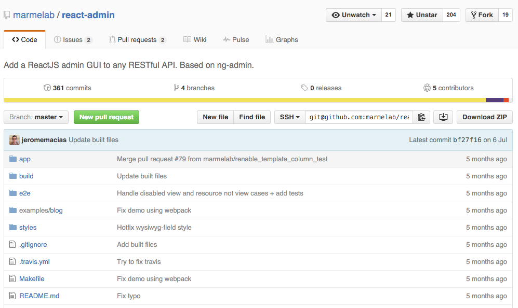
Task: Click the releases tag icon
Action: pos(304,88)
